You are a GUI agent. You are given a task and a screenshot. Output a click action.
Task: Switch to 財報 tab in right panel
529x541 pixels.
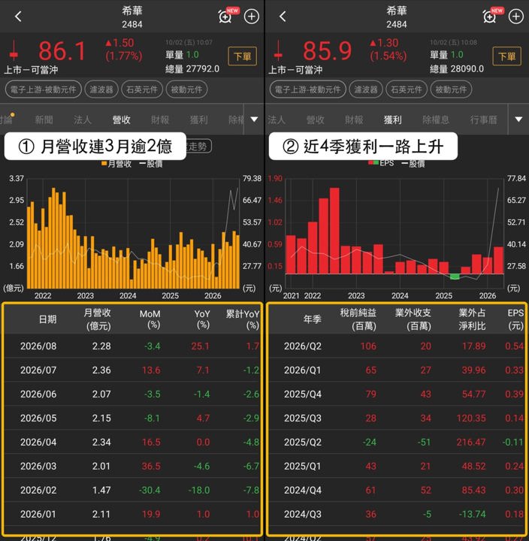tap(354, 119)
